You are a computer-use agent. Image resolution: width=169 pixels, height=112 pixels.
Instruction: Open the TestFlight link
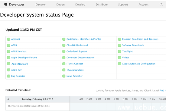(127, 51)
